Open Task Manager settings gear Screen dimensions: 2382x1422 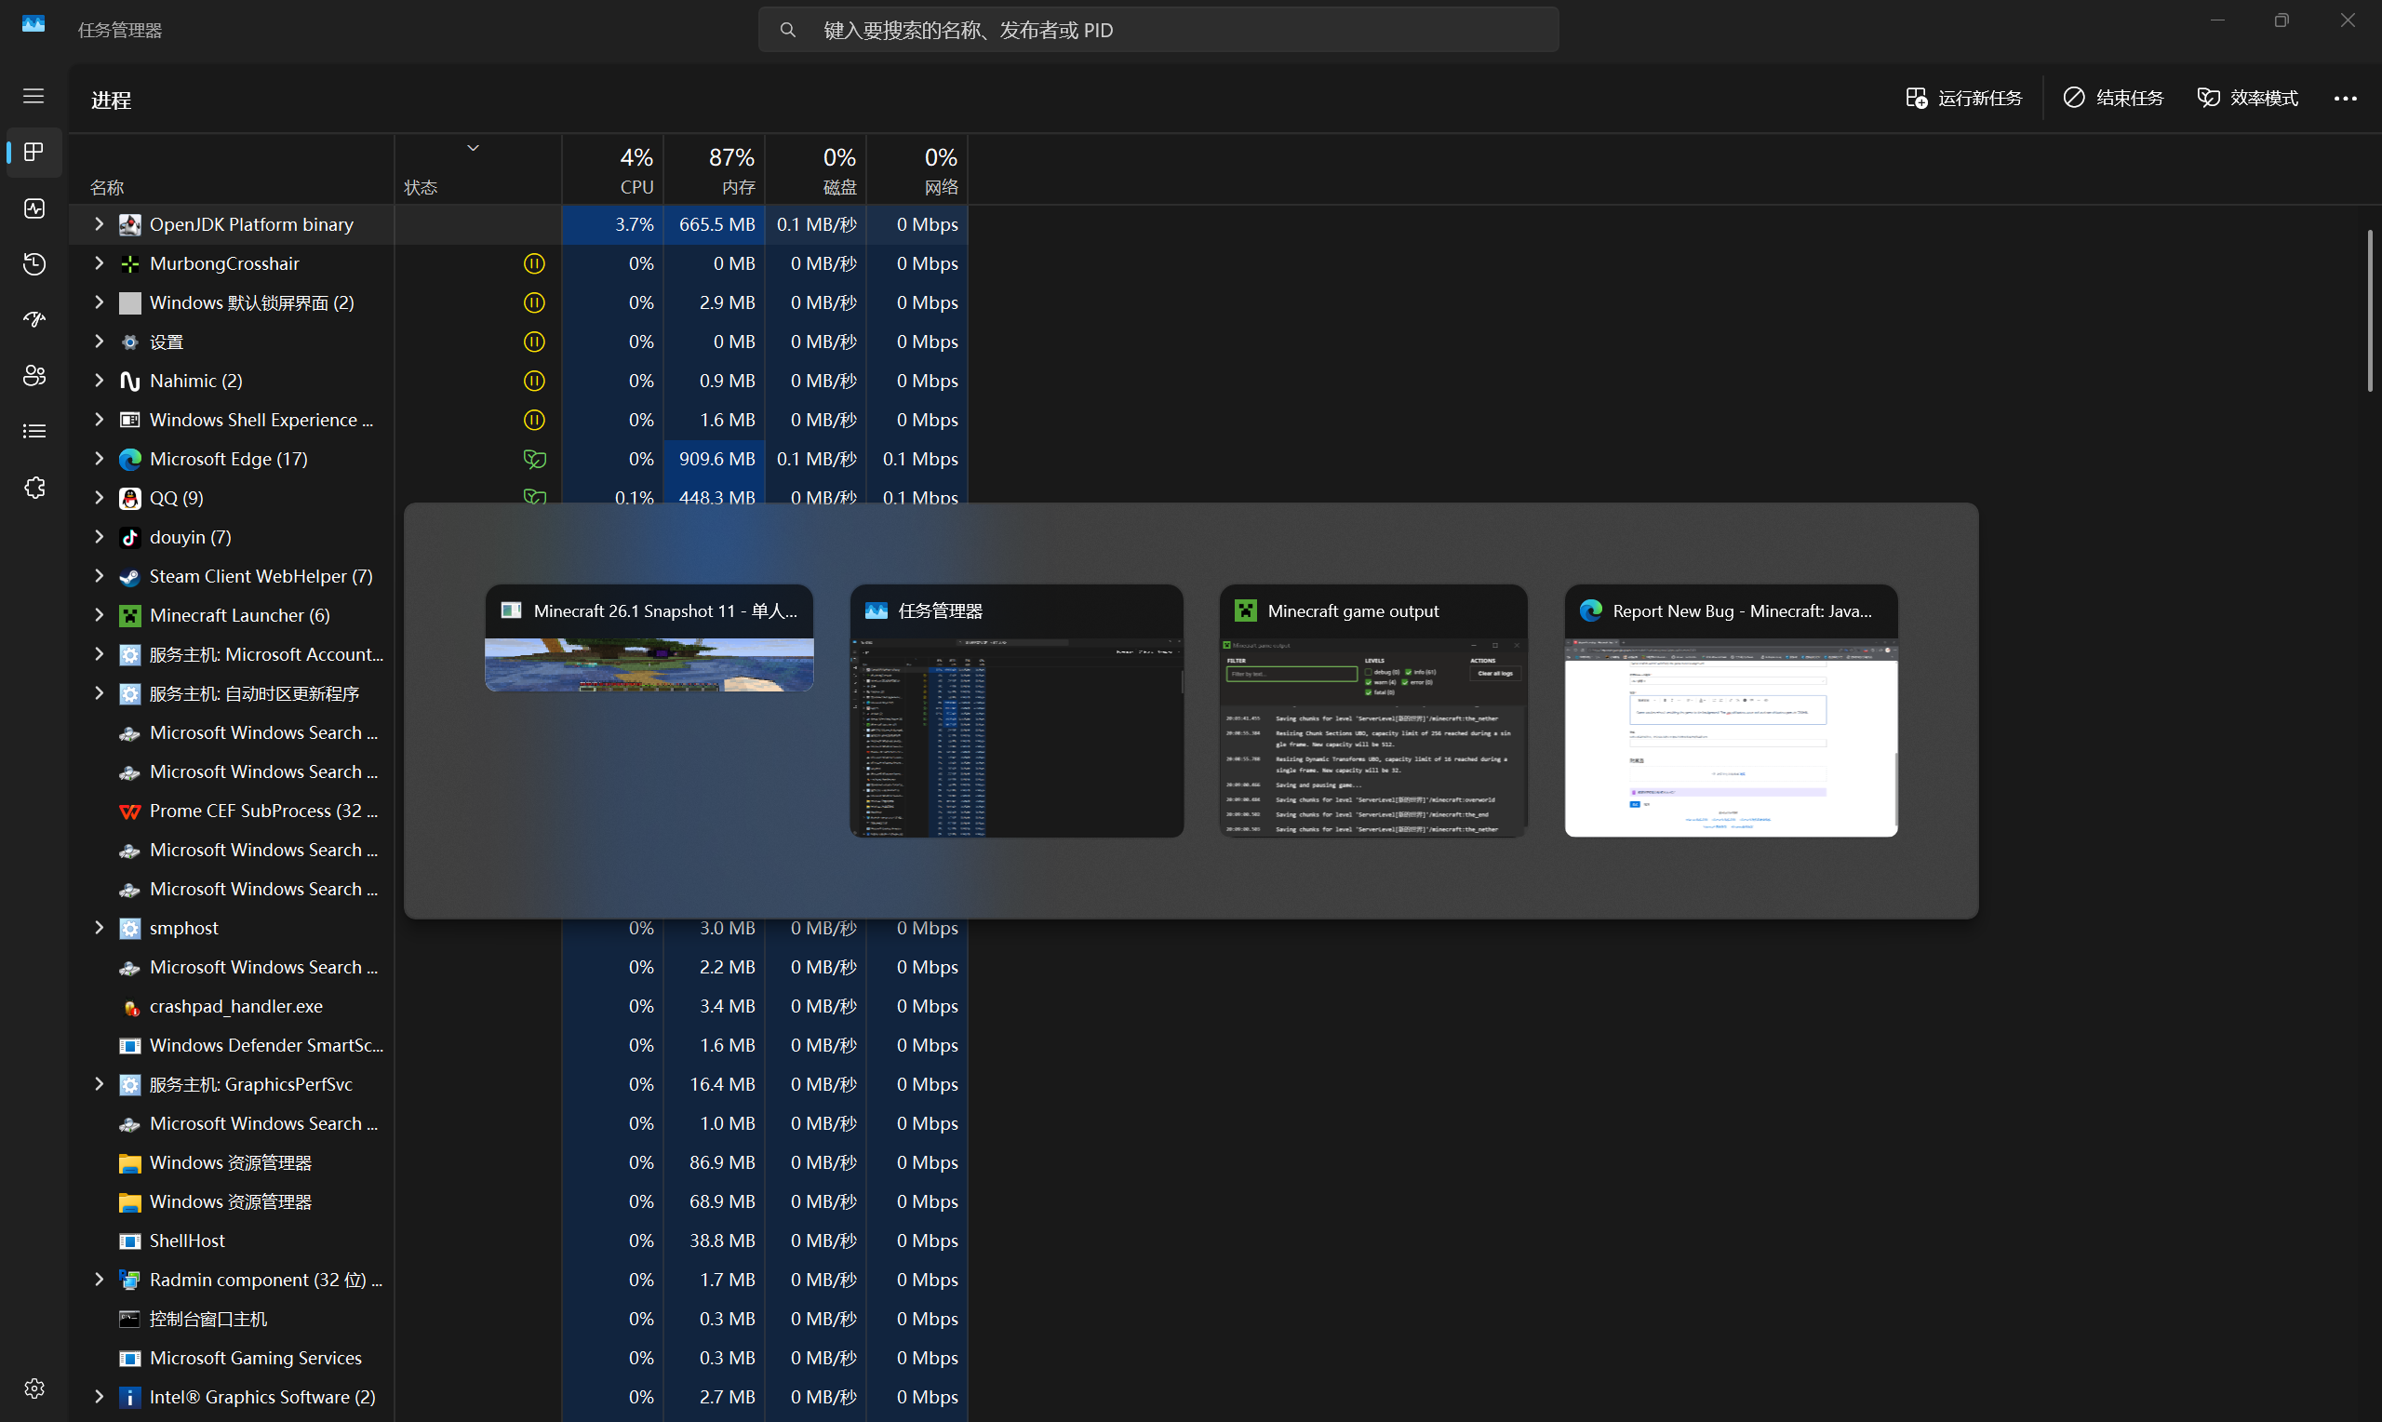point(34,1388)
